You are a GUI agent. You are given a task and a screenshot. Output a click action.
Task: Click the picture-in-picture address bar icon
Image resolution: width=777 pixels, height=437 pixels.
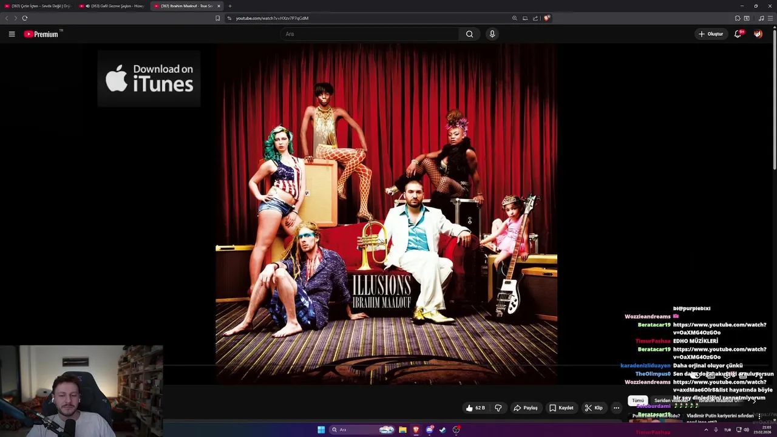coord(525,18)
